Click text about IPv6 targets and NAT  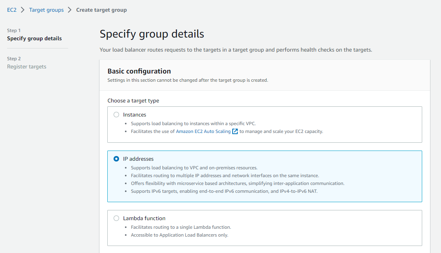(x=224, y=191)
